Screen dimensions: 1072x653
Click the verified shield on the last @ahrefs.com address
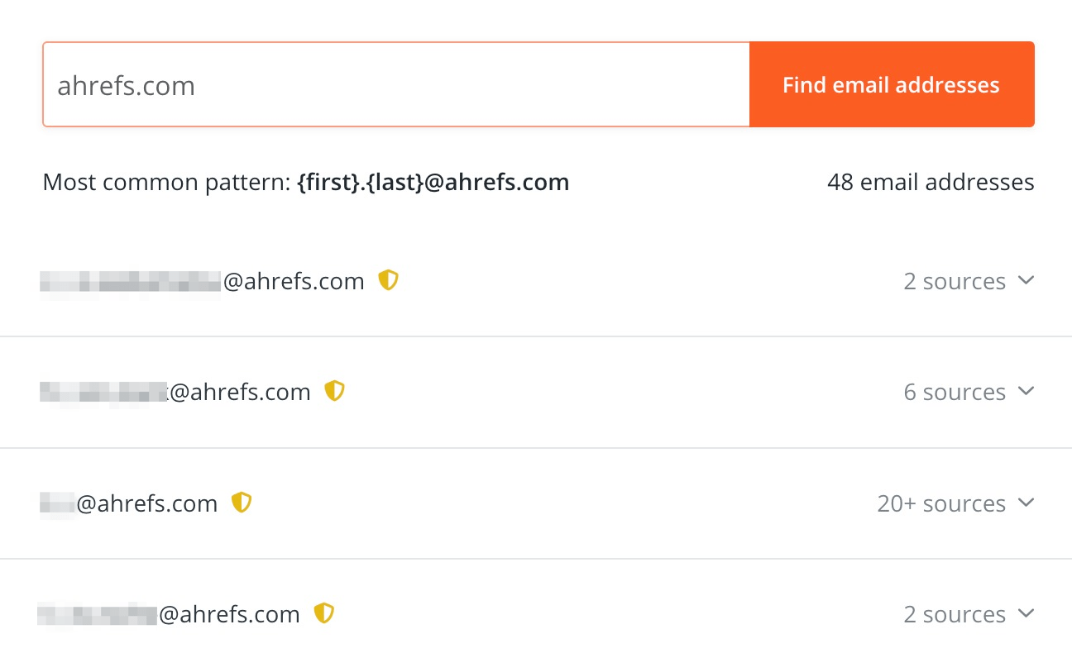pos(324,613)
